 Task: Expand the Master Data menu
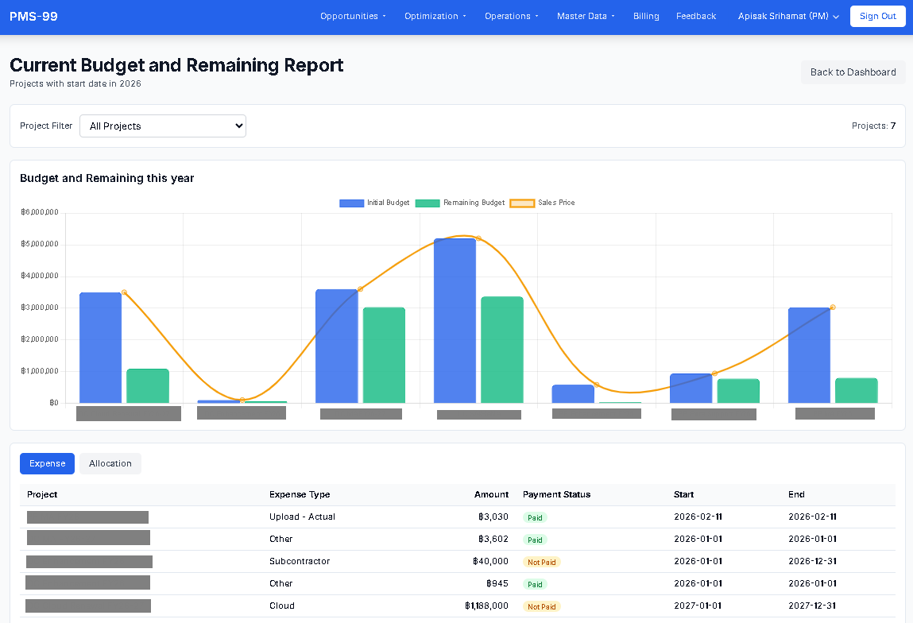point(586,16)
